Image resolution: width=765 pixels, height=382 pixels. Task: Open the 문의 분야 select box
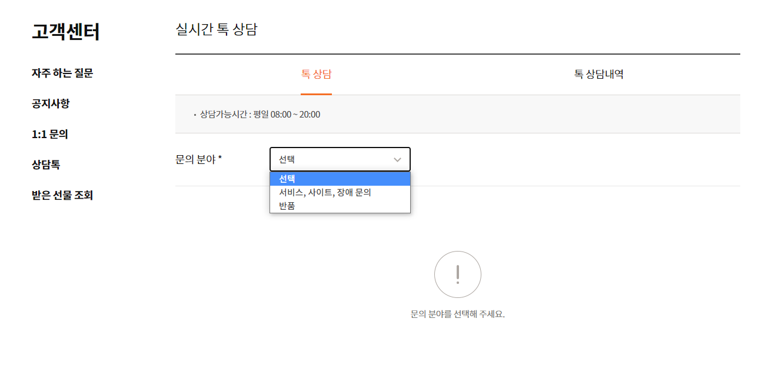click(x=340, y=159)
